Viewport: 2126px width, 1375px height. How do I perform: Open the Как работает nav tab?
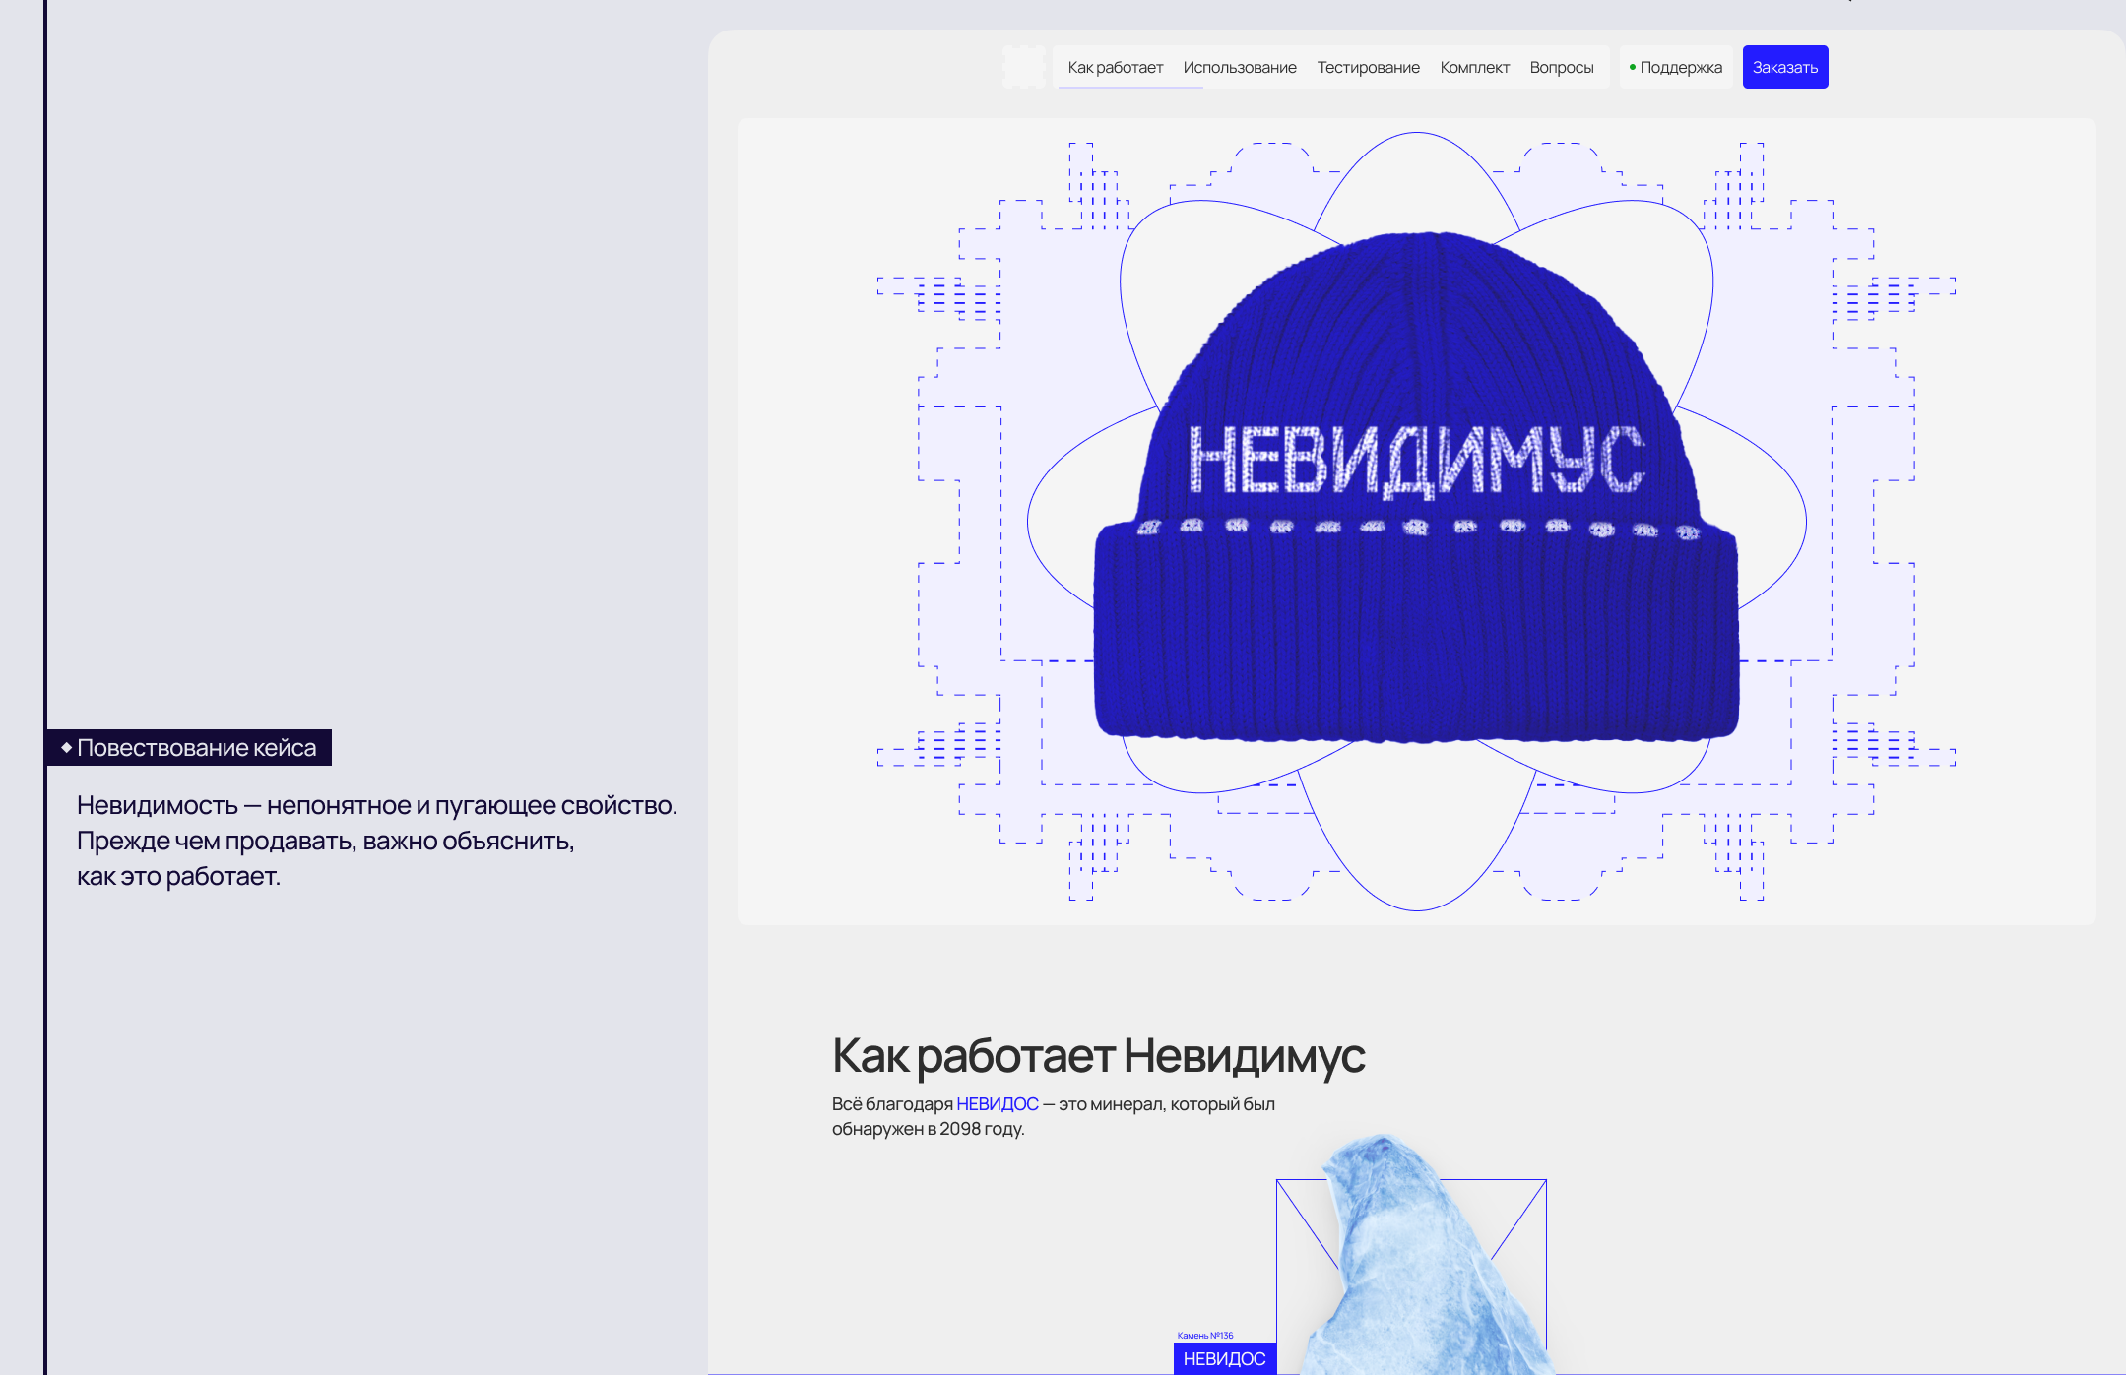tap(1115, 67)
